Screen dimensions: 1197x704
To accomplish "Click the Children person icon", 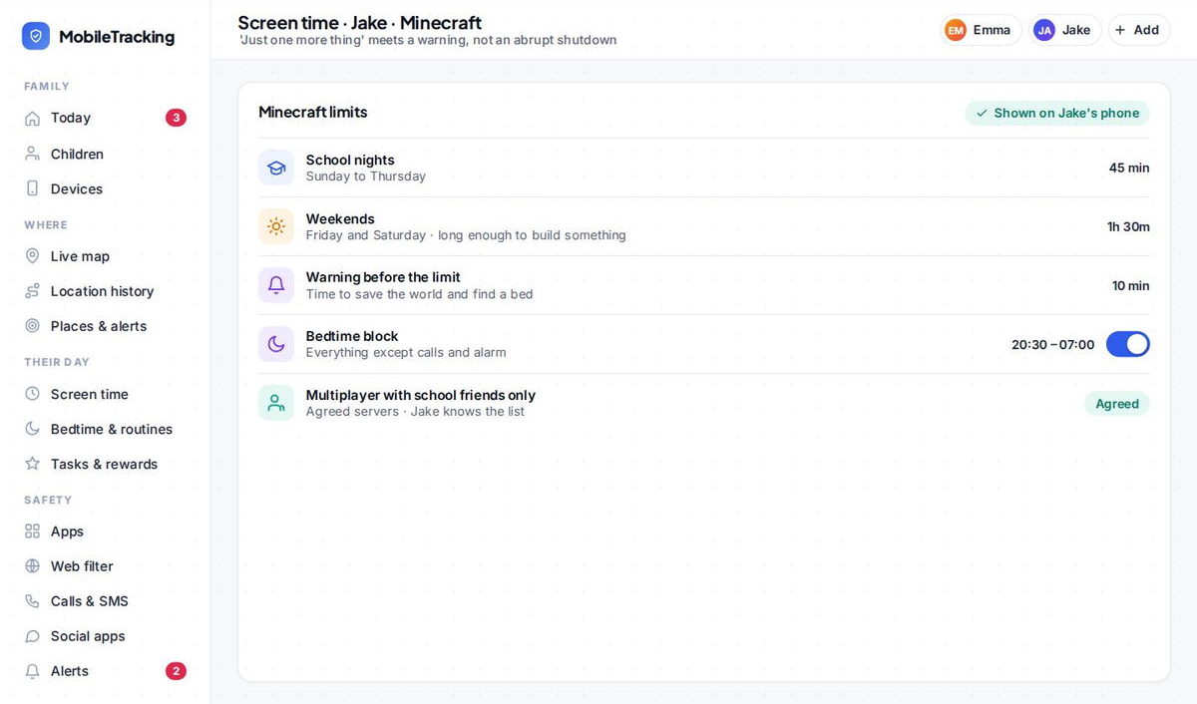I will [x=33, y=154].
